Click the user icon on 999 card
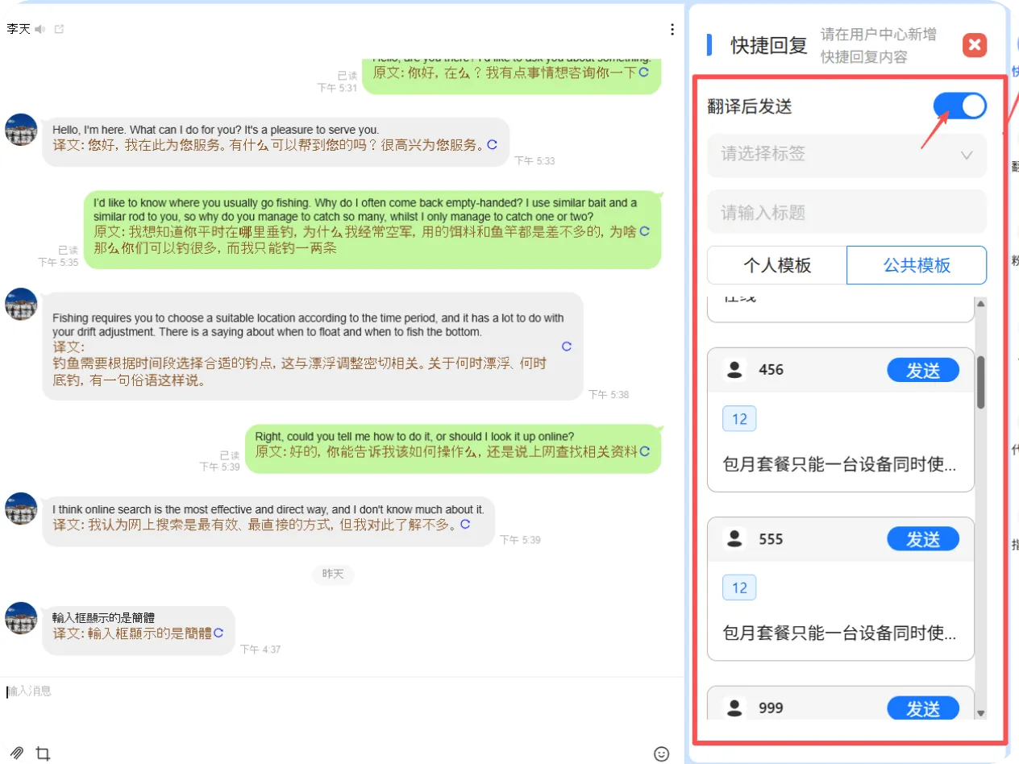 tap(734, 708)
